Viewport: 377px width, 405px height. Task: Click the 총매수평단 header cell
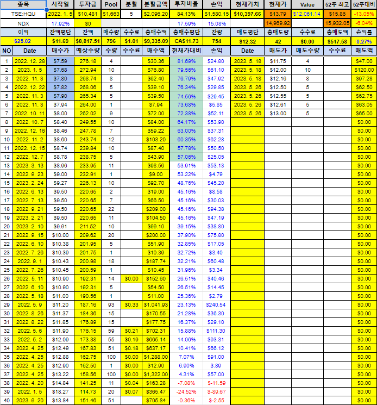(186, 32)
